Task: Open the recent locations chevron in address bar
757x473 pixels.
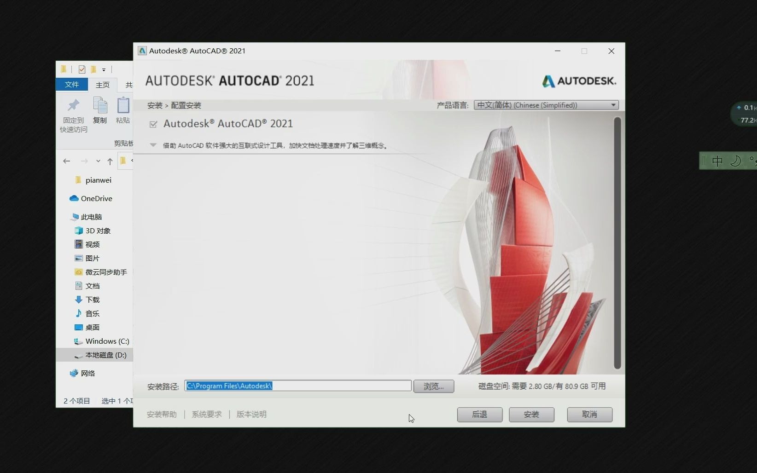Action: (98, 161)
